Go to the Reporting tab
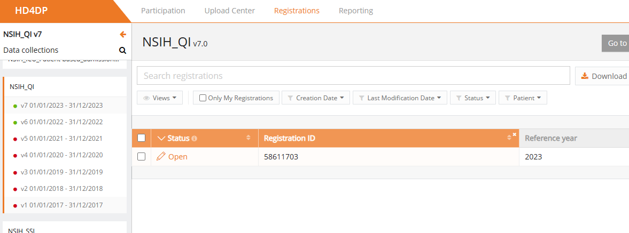The image size is (629, 233). coord(356,11)
